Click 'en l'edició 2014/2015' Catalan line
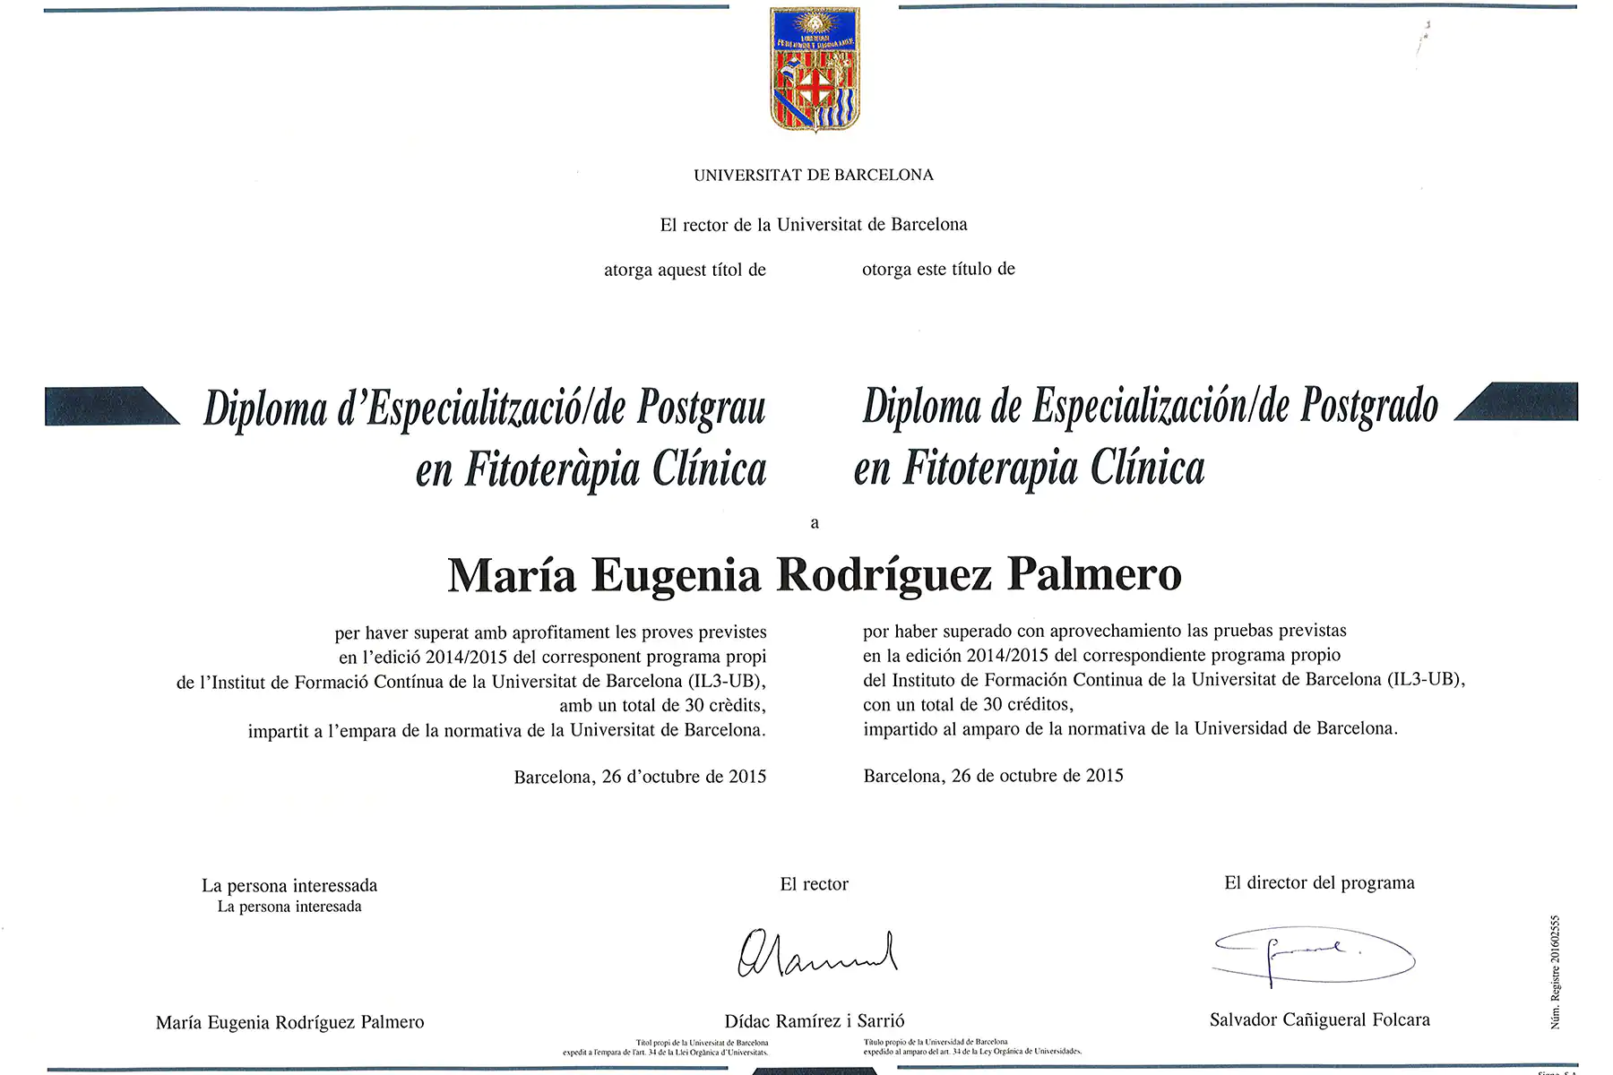Screen dimensions: 1613x1075 click(552, 657)
